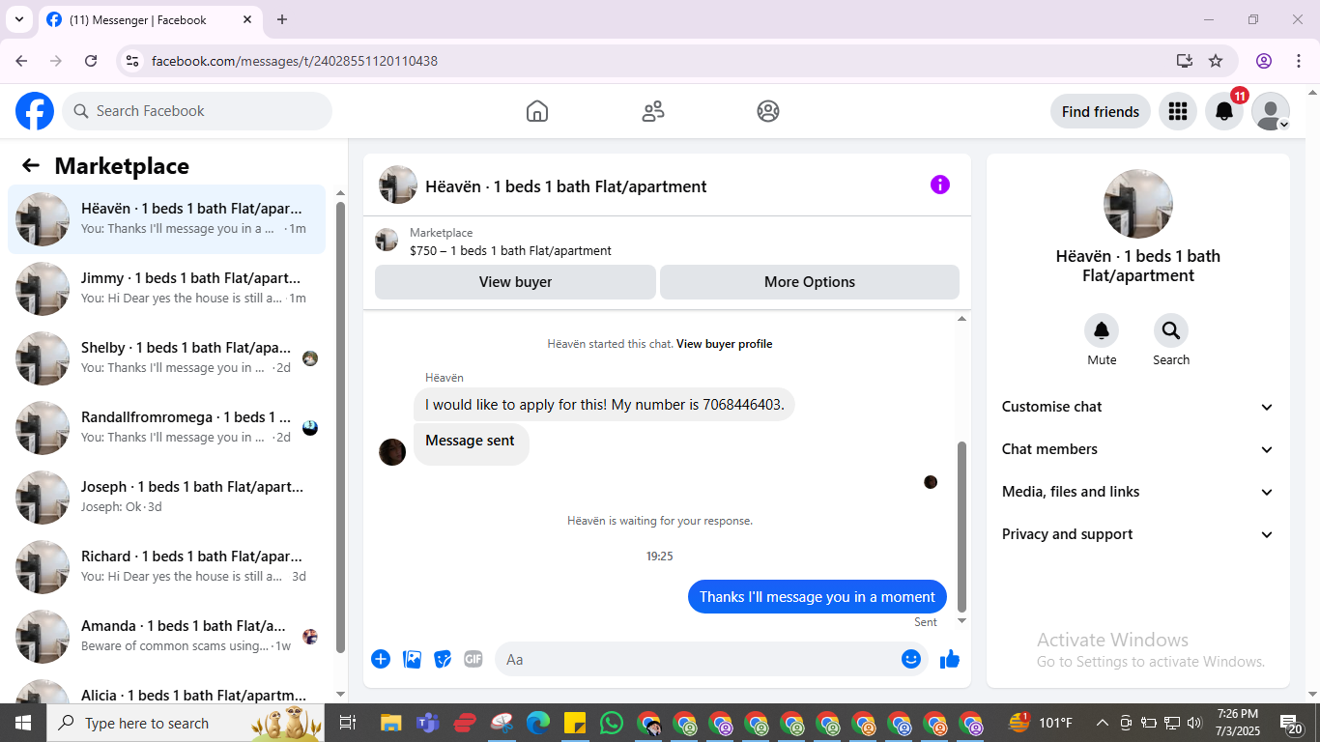Open a new browser tab
The image size is (1320, 742).
click(x=282, y=19)
